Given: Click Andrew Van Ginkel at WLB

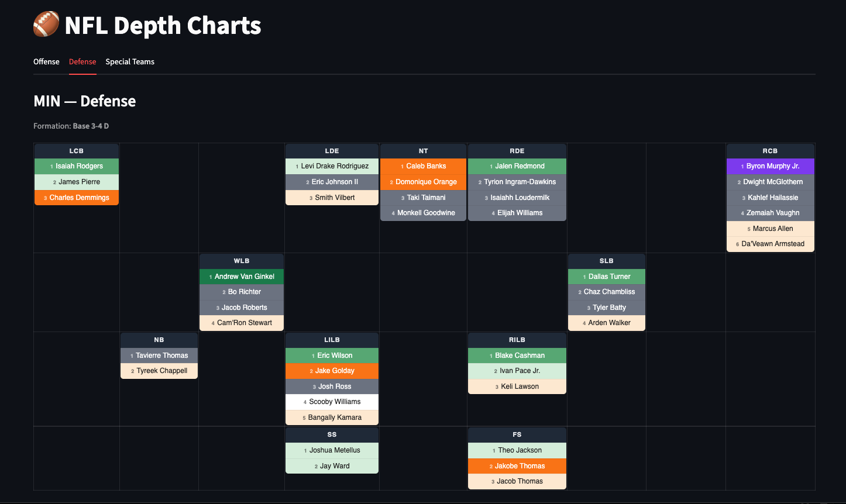Looking at the screenshot, I should point(242,277).
